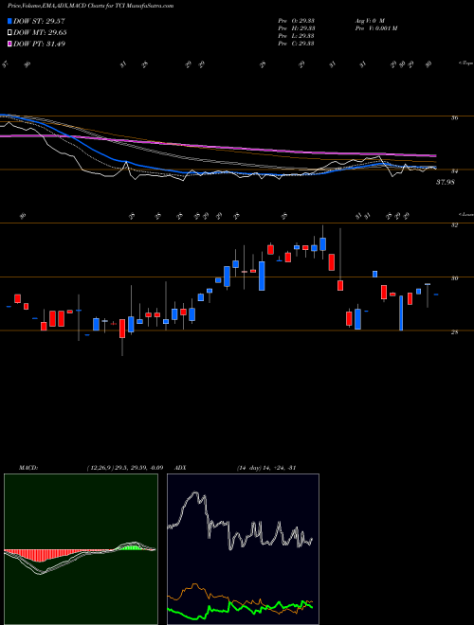Click the white DOW MT legend swatch

10,33
